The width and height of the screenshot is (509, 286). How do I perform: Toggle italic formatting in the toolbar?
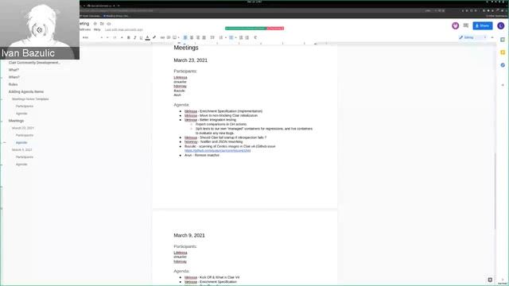coord(134,37)
